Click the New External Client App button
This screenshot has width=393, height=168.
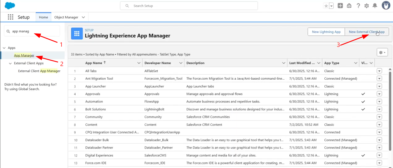click(367, 32)
